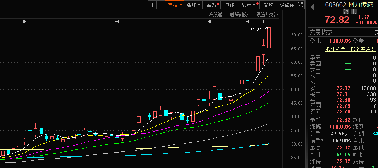Toggle the 简约 simple view mode
Viewport: 378px width, 168px height.
(268, 5)
